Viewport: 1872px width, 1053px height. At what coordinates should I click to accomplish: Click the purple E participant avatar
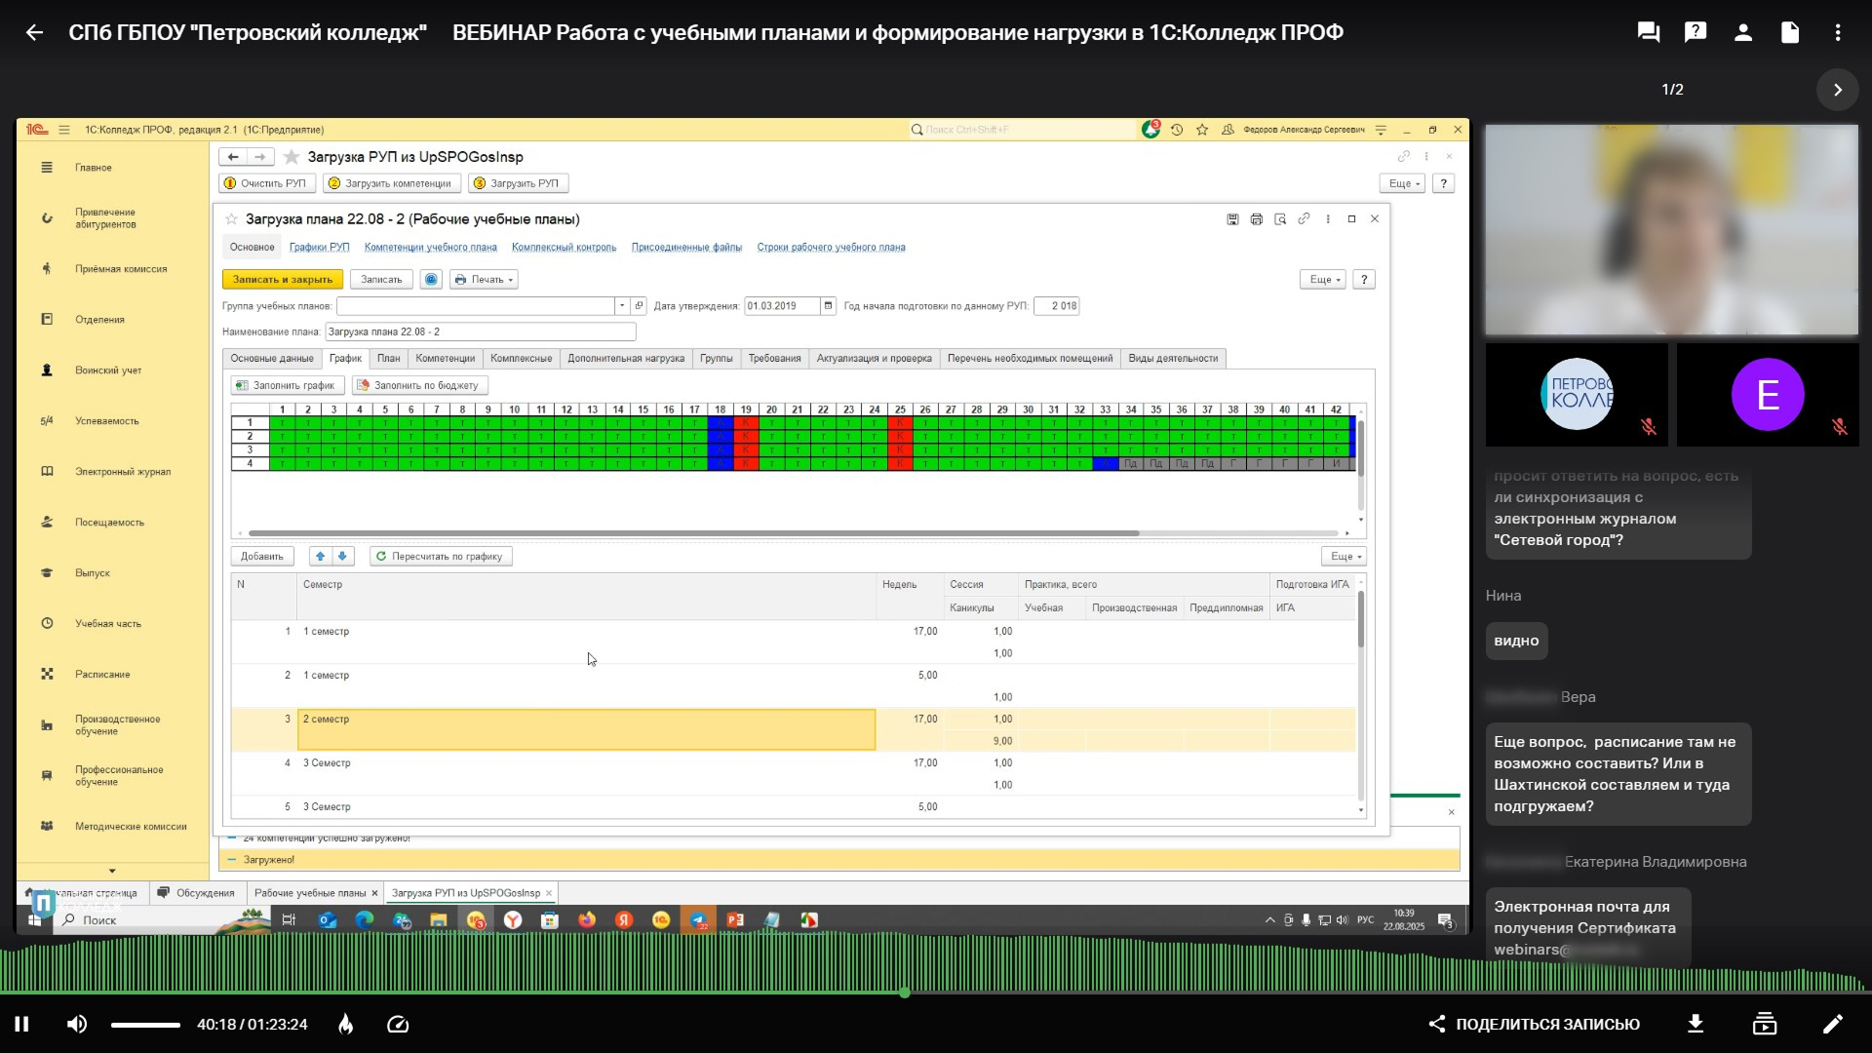pos(1767,395)
